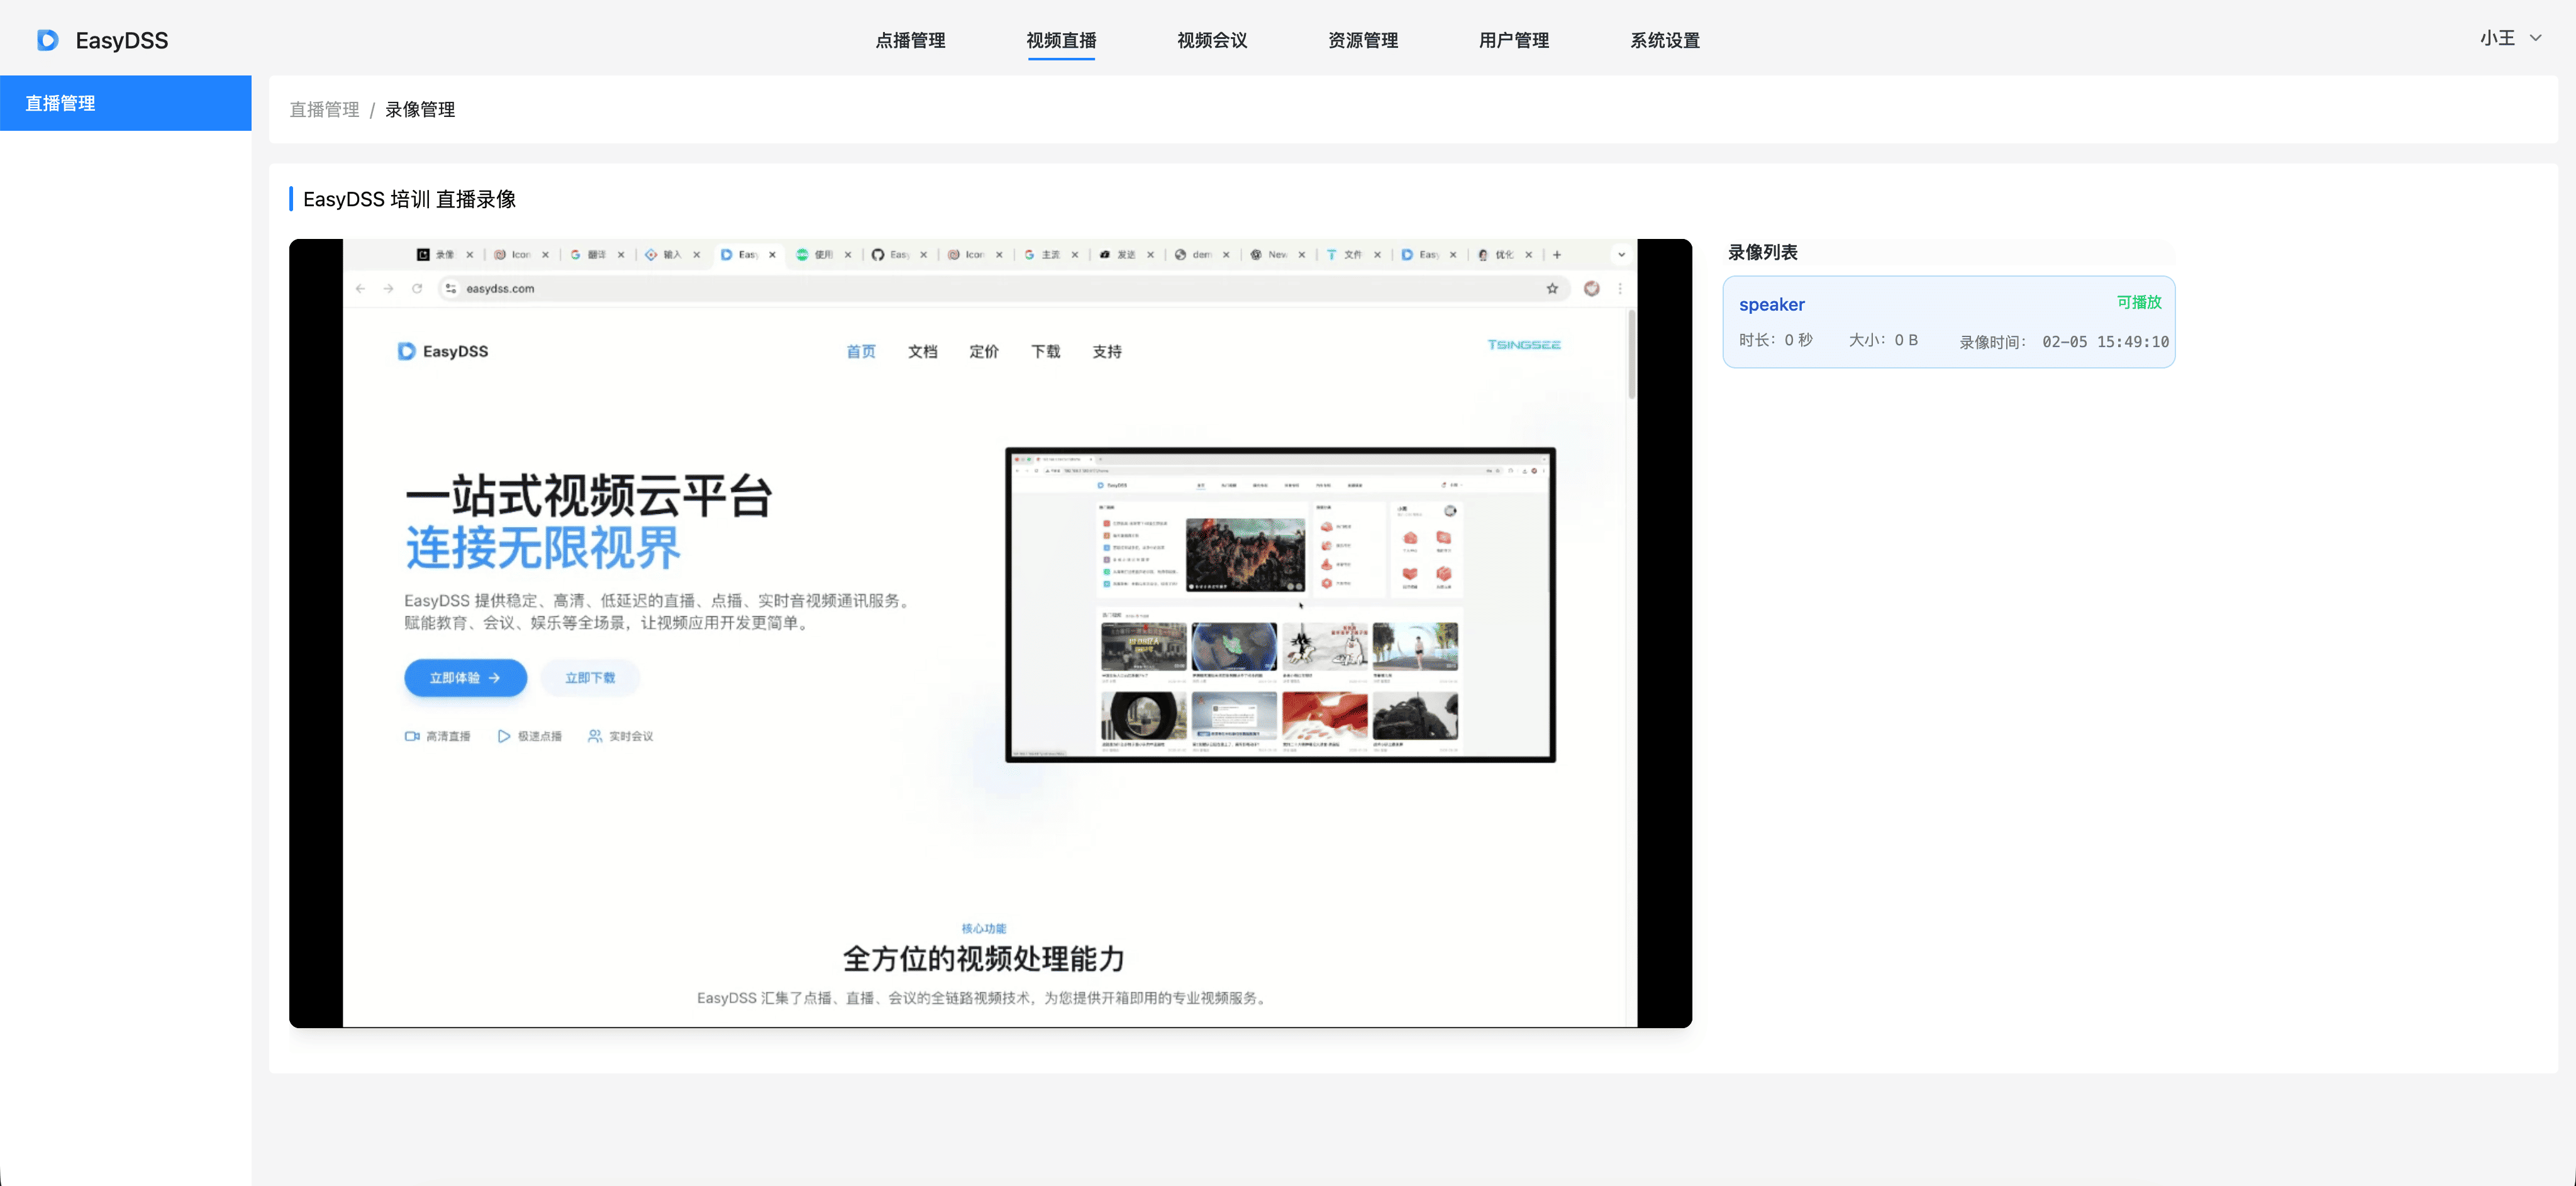The height and width of the screenshot is (1186, 2576).
Task: Select the 用户管理 top navigation tab
Action: pos(1514,40)
